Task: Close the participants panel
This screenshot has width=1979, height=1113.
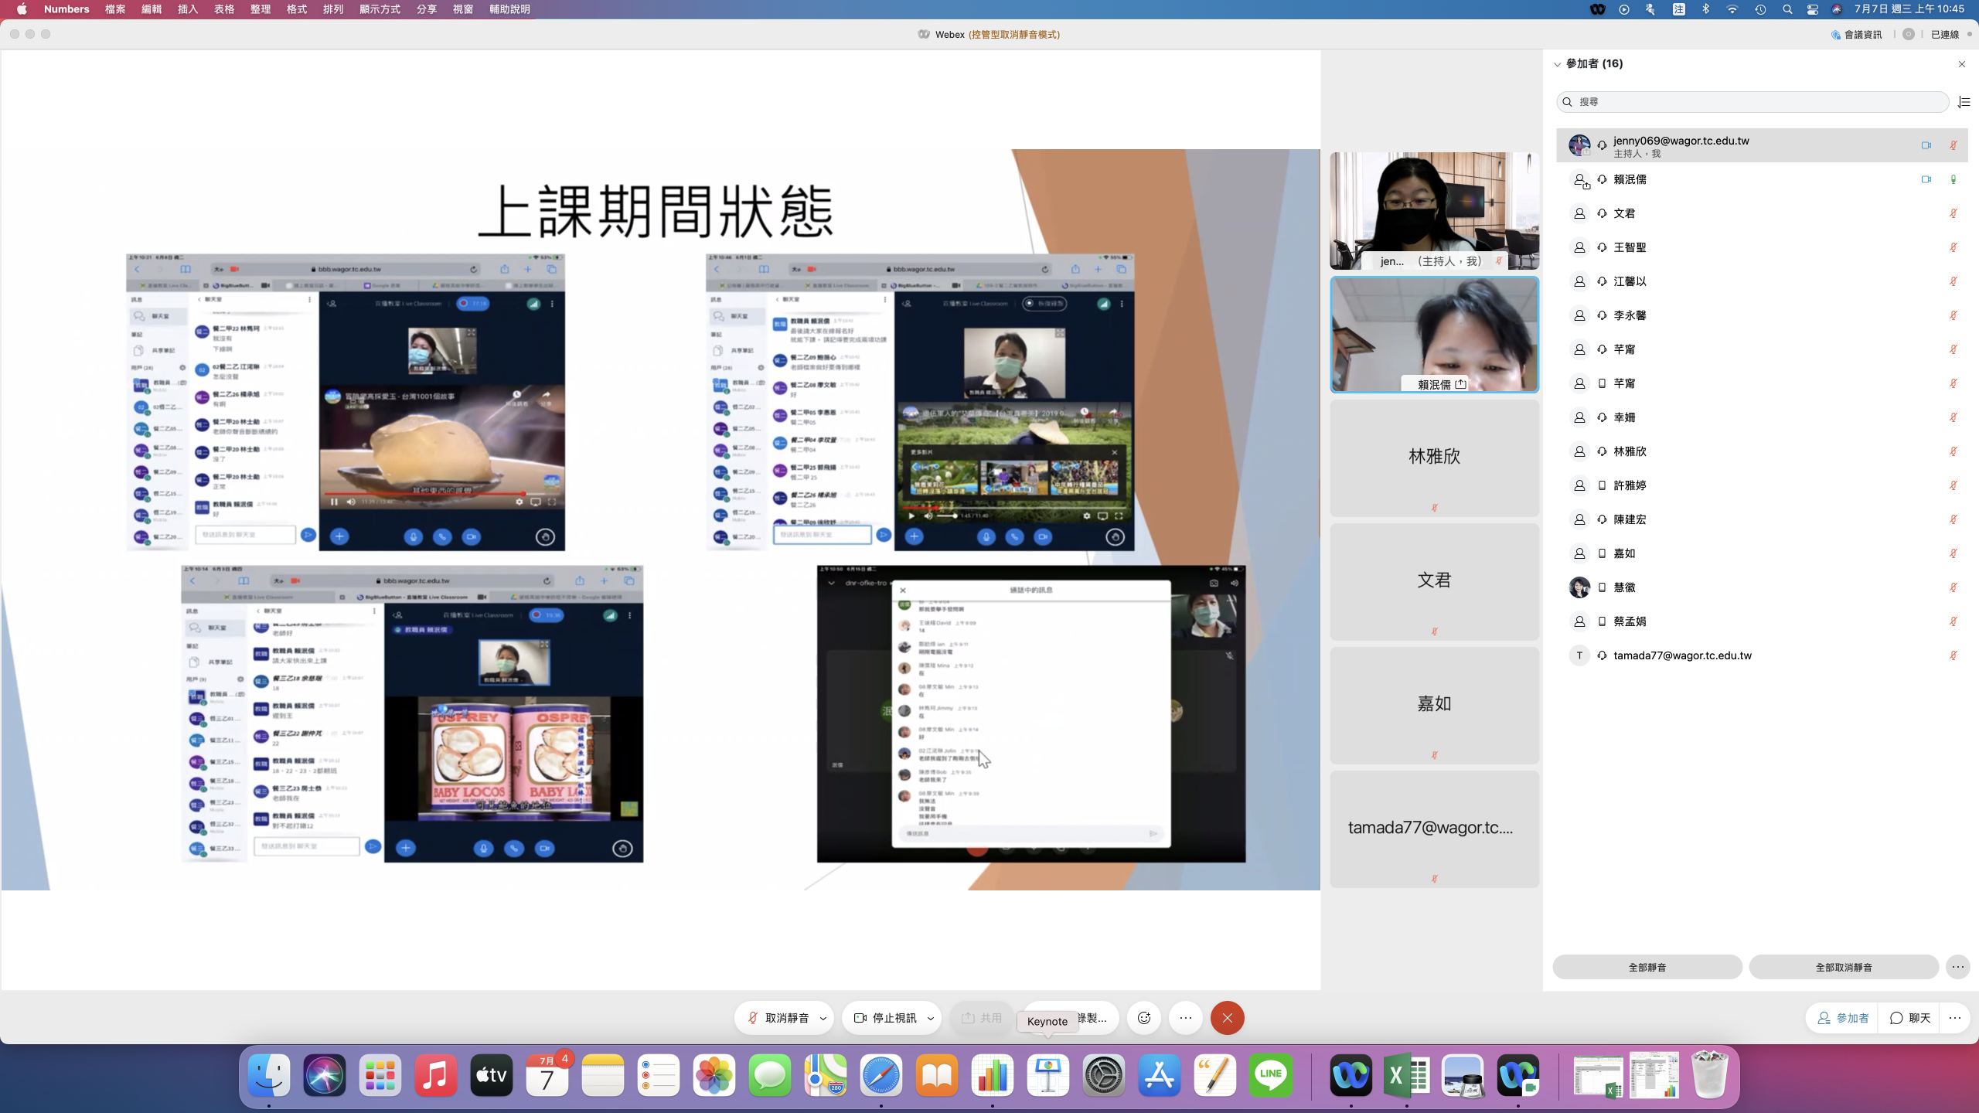Action: click(1961, 64)
